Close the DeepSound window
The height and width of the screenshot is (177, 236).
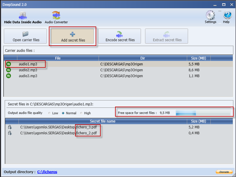[232, 5]
